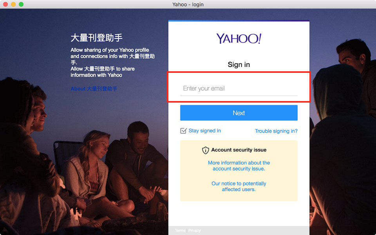This screenshot has width=376, height=235.
Task: Click the Yahoo - login window title bar
Action: [x=188, y=4]
